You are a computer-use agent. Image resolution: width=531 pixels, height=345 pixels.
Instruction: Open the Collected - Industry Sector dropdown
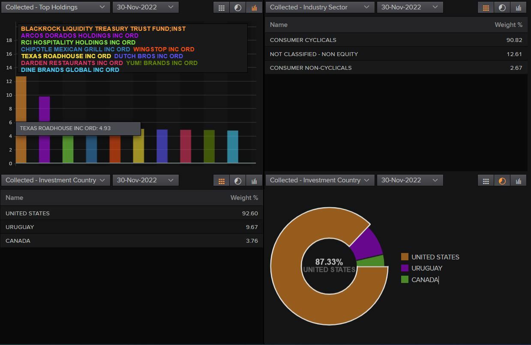tap(319, 7)
